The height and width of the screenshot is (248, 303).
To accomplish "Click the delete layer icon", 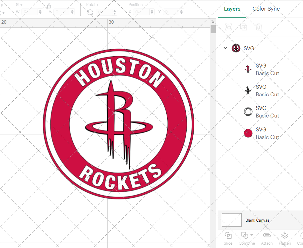I will pyautogui.click(x=258, y=27).
